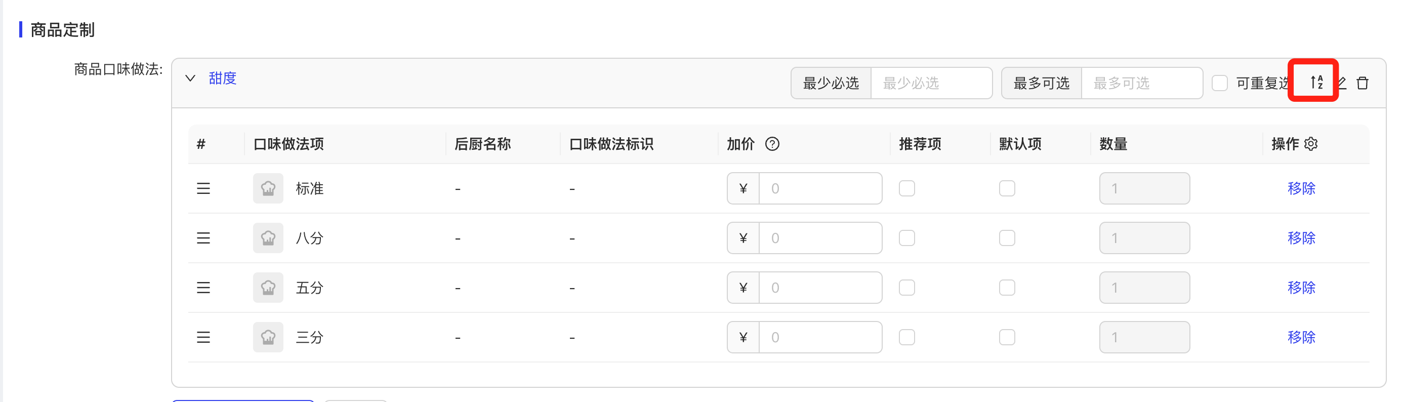Click the A-Z sort icon for 甜度
The width and height of the screenshot is (1403, 402).
point(1316,82)
